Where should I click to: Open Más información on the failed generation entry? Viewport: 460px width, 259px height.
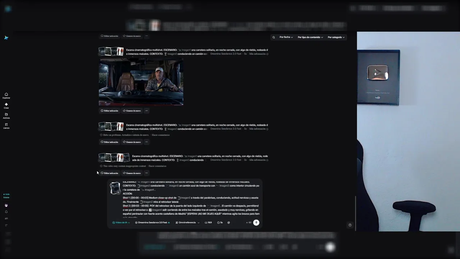[x=259, y=129]
